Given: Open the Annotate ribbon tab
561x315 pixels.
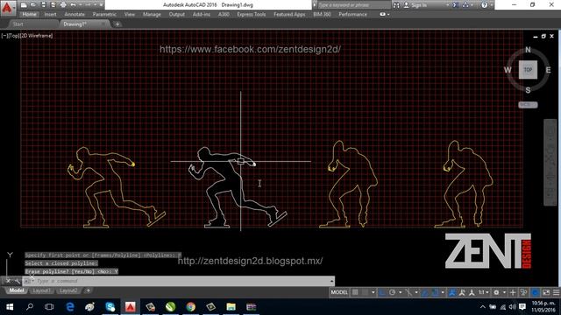Looking at the screenshot, I should tap(75, 14).
